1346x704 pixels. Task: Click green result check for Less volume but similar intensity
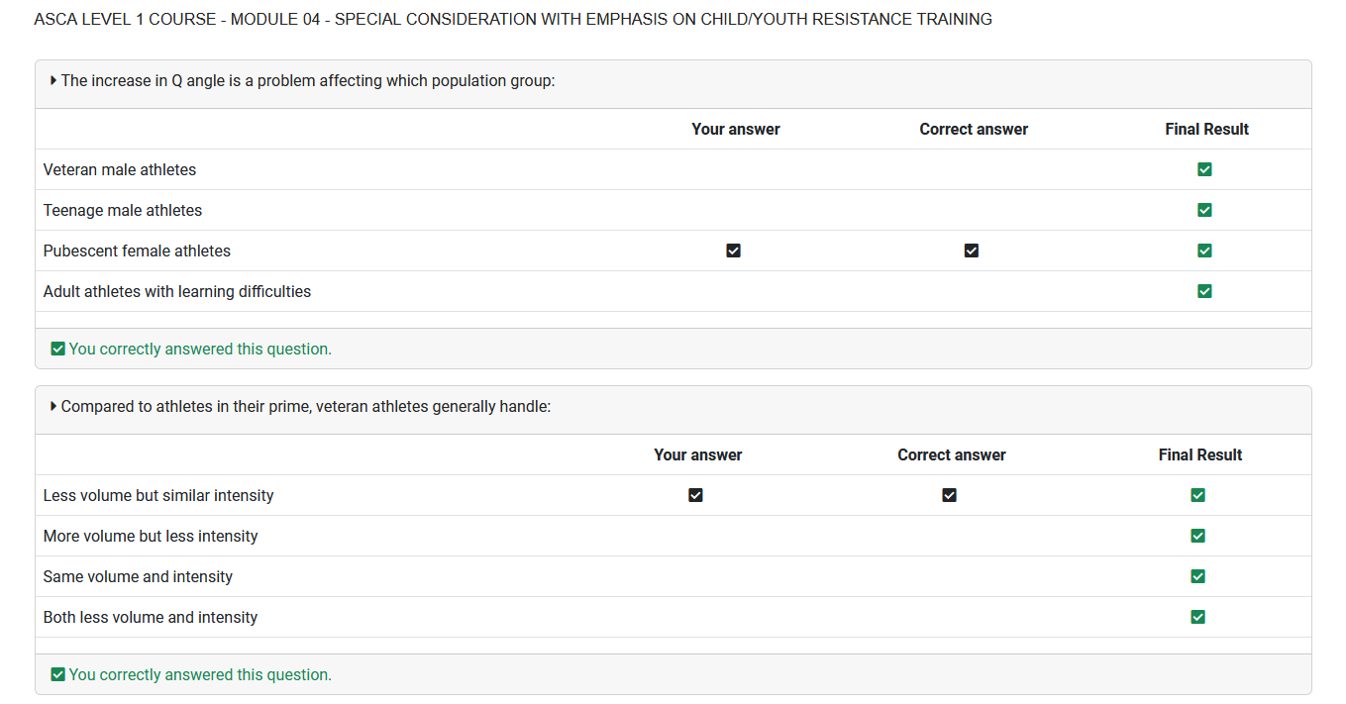(1197, 495)
